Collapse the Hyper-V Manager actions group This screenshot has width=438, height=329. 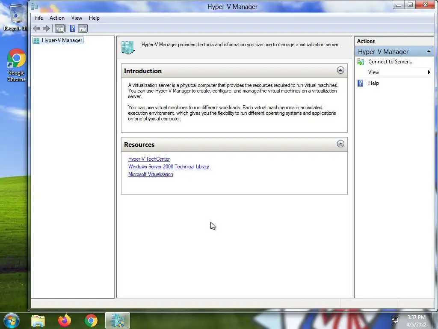[429, 51]
